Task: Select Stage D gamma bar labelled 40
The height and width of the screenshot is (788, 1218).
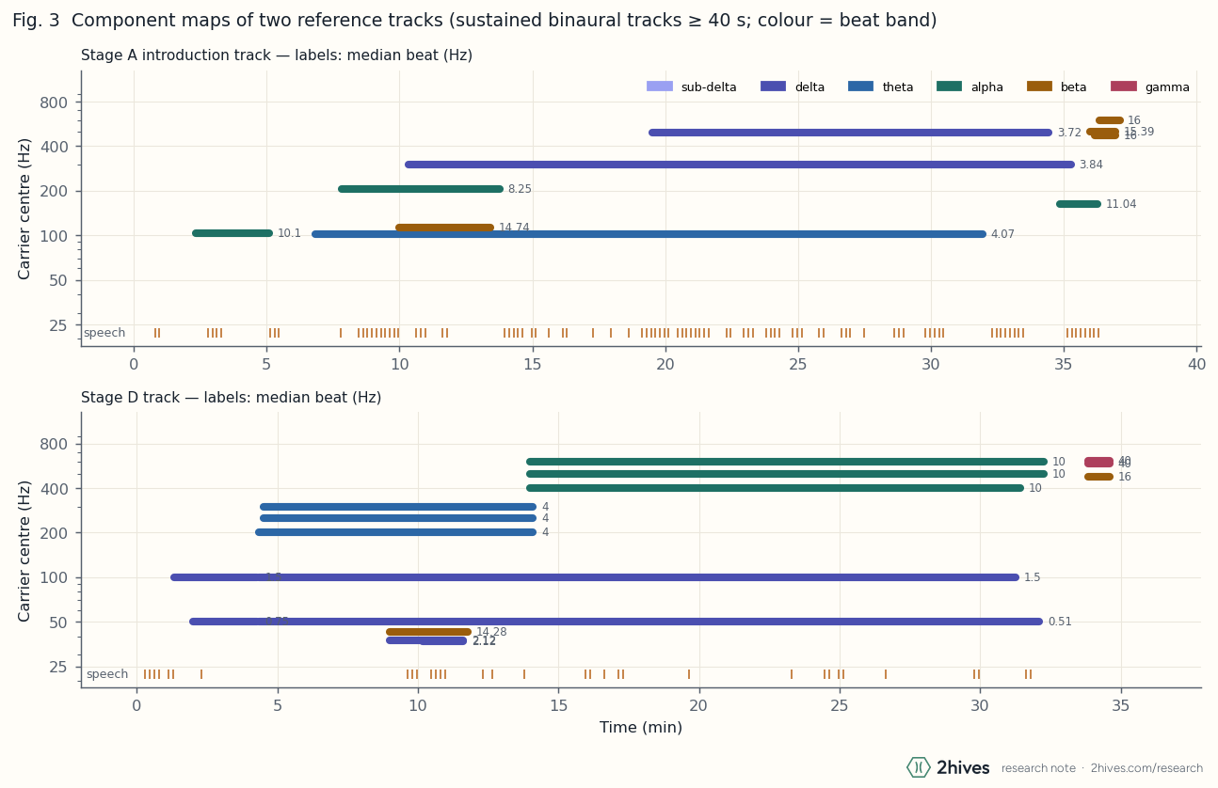Action: (1098, 462)
